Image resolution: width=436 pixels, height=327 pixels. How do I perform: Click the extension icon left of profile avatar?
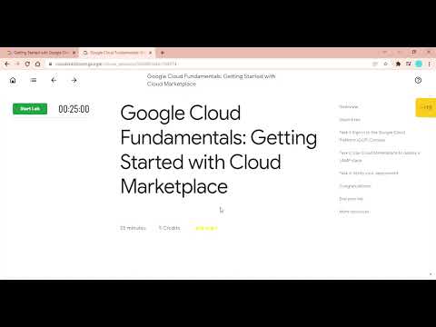(x=409, y=64)
